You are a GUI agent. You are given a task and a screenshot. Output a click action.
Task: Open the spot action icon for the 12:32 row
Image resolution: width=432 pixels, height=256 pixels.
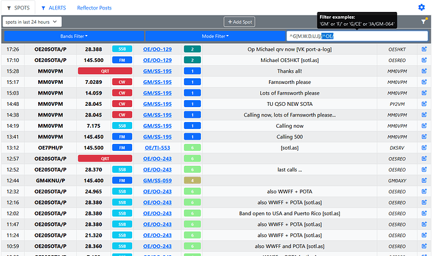[x=424, y=192]
